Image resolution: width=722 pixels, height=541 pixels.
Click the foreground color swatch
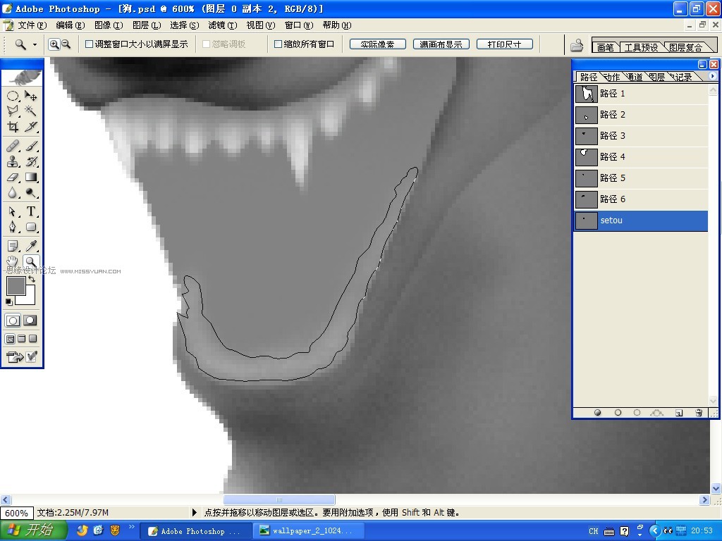tap(16, 286)
